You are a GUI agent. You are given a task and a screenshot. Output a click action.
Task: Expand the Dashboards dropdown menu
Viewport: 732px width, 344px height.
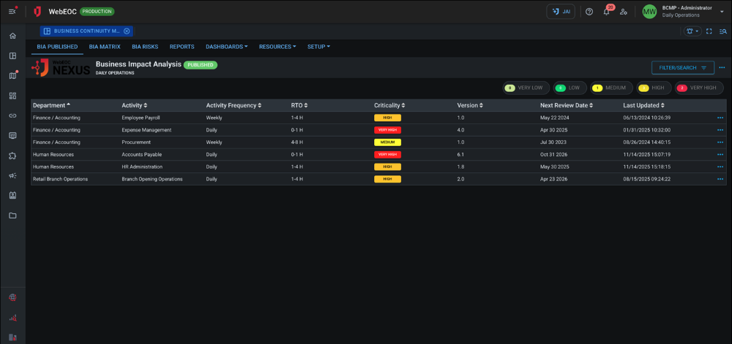pos(226,47)
